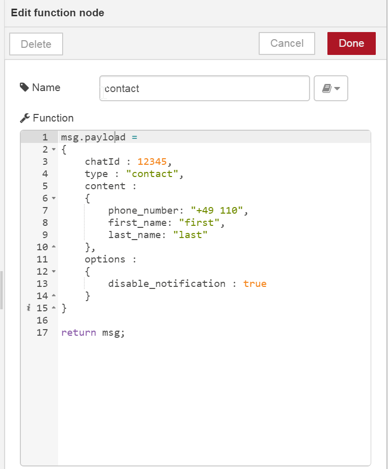Screen dimensions: 388x469
Task: Delete the function node
Action: [36, 44]
